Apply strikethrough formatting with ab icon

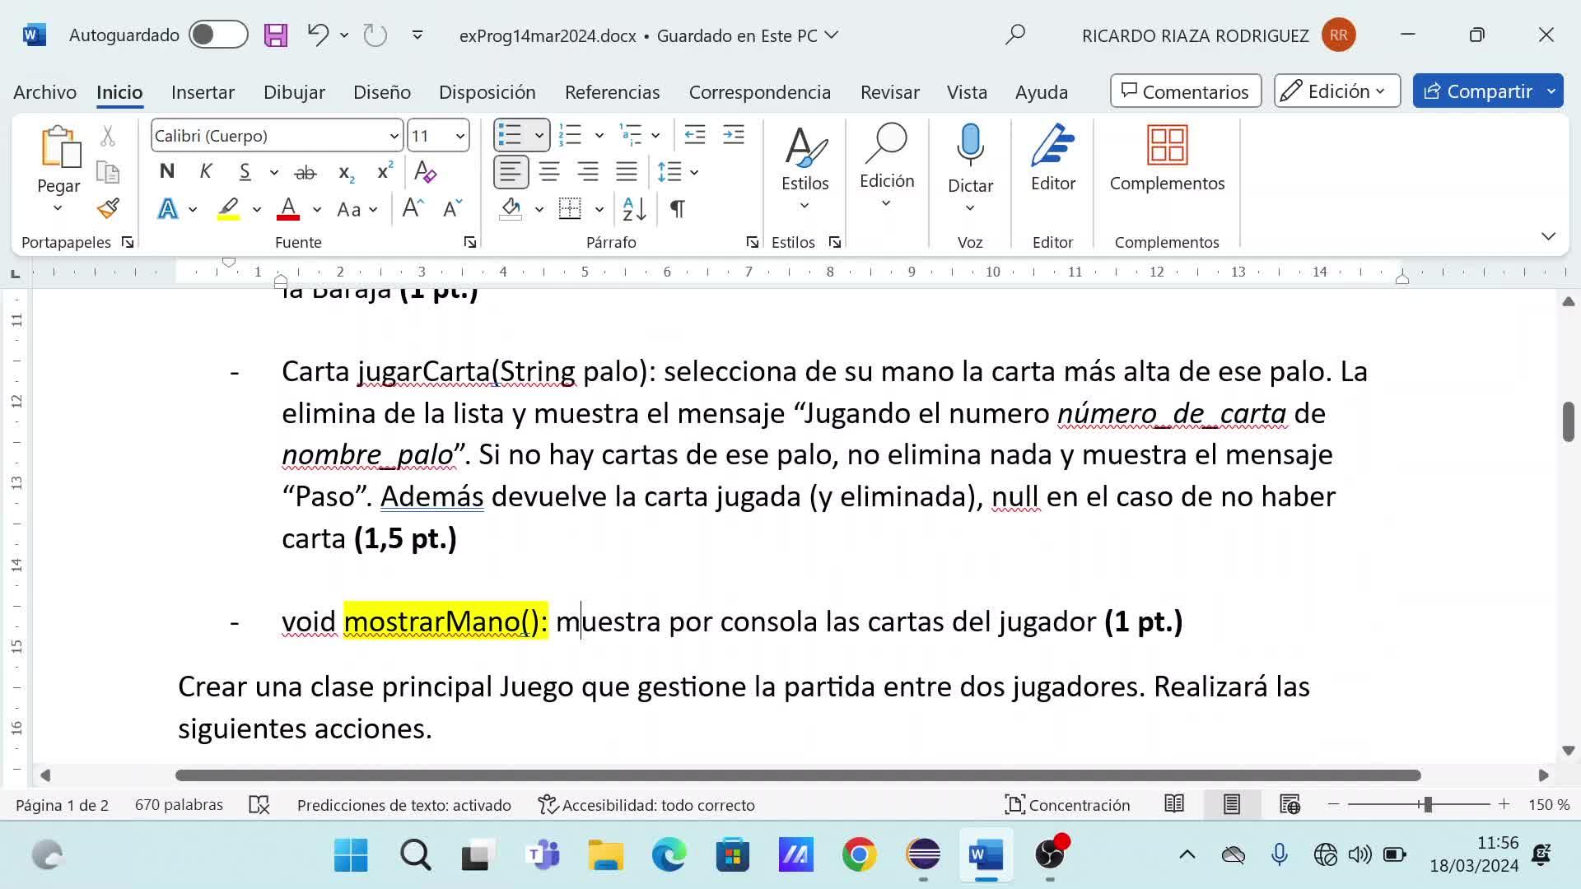(305, 172)
